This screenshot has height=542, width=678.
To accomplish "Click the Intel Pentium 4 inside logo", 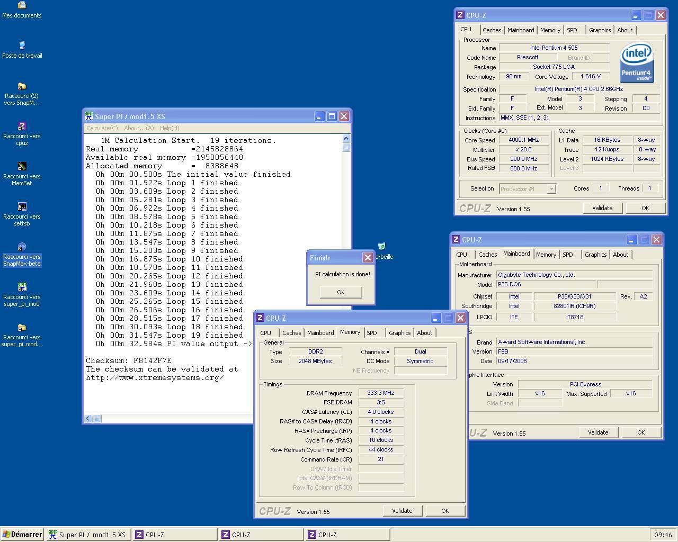I will pyautogui.click(x=637, y=64).
